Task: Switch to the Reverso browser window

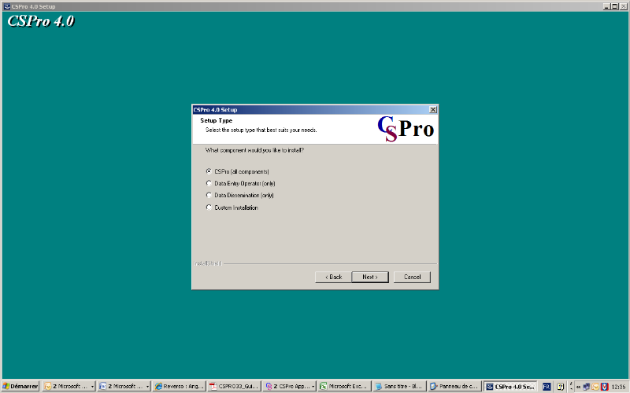Action: [180, 386]
